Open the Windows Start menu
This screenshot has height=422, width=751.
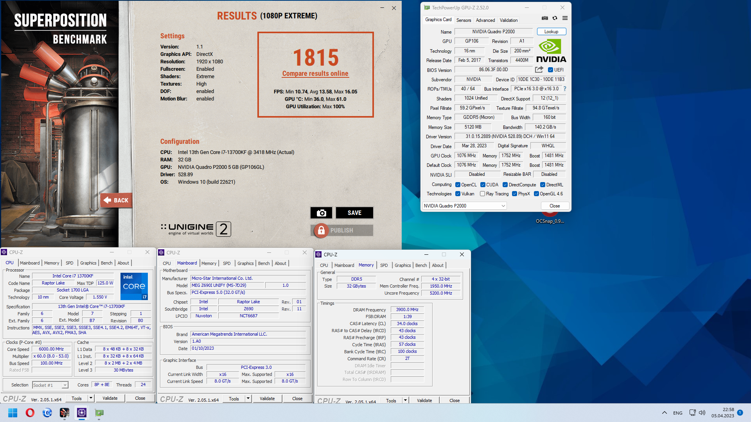point(13,413)
